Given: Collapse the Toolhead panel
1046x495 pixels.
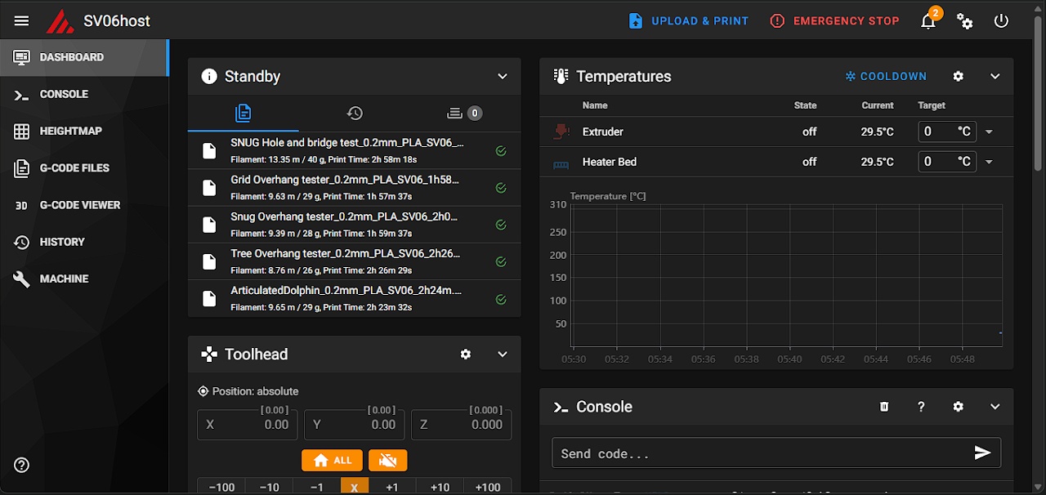Looking at the screenshot, I should point(503,354).
